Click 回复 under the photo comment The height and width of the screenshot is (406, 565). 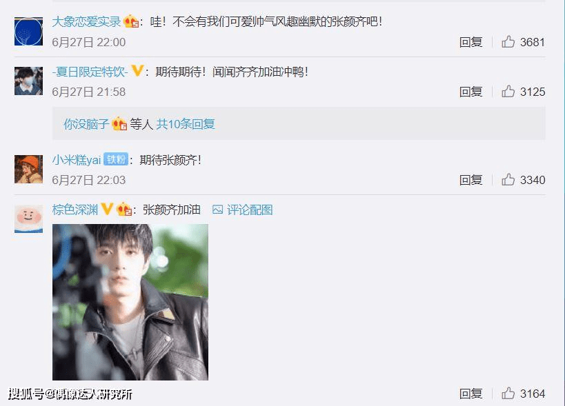click(470, 394)
